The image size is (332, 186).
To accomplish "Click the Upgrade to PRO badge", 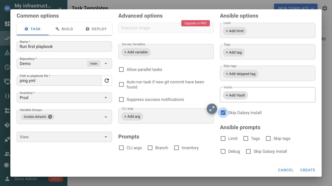I will [196, 23].
